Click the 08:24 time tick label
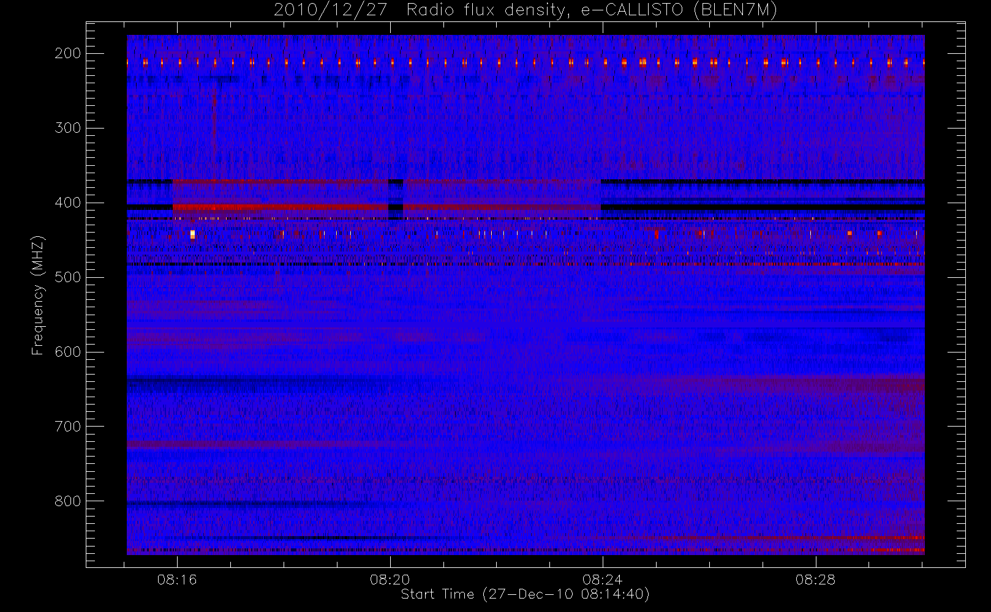Viewport: 991px width, 612px height. [603, 580]
